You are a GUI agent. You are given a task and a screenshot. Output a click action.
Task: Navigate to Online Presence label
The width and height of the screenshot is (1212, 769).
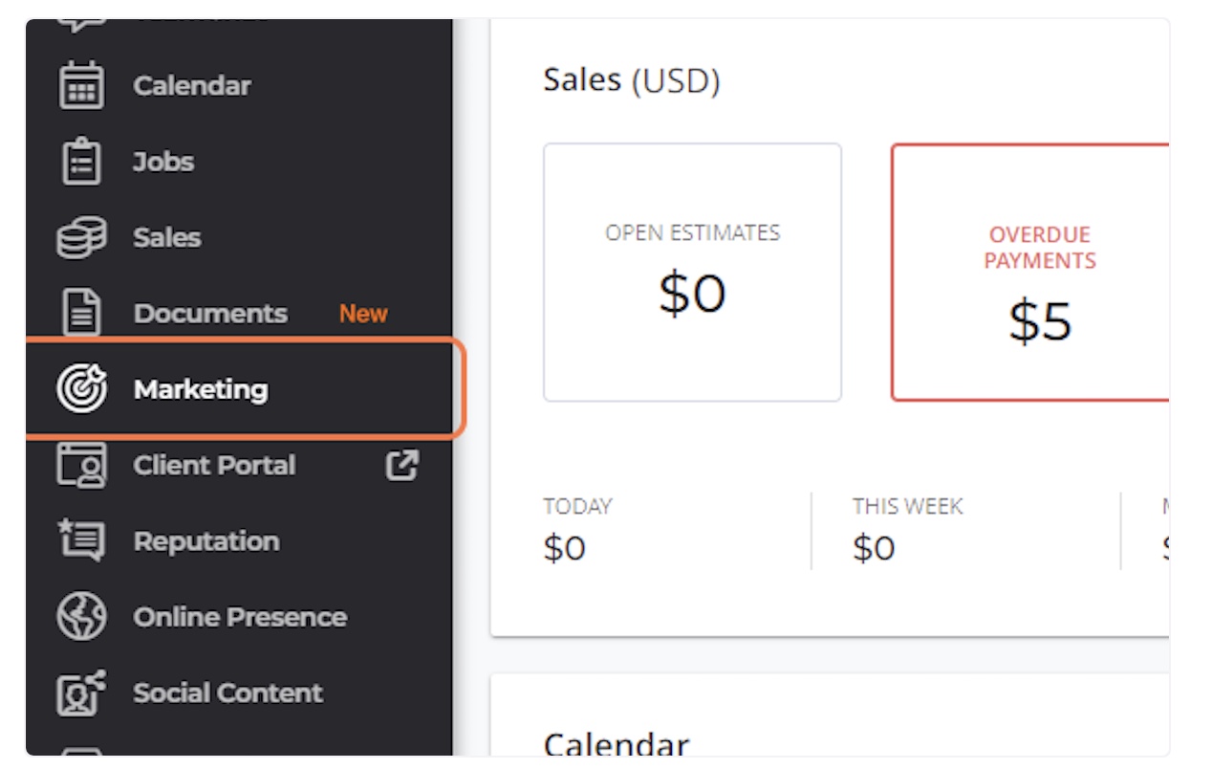(x=240, y=617)
